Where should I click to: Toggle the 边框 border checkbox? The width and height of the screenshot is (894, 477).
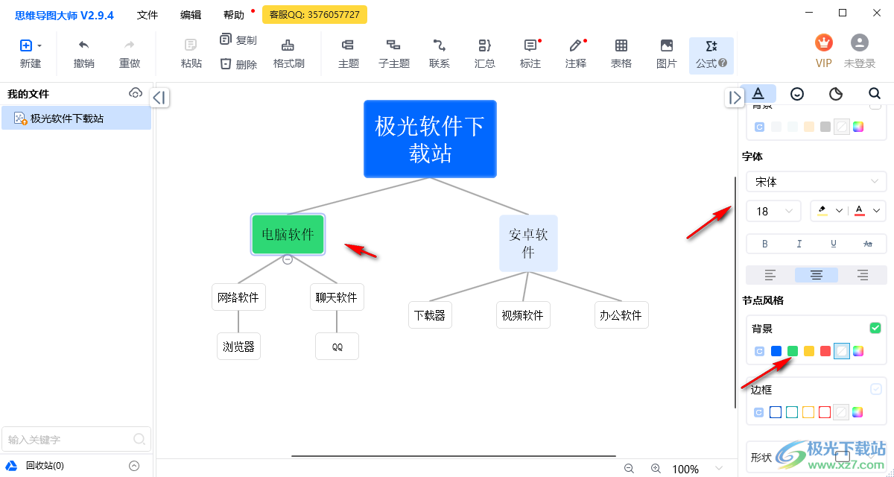pos(875,389)
